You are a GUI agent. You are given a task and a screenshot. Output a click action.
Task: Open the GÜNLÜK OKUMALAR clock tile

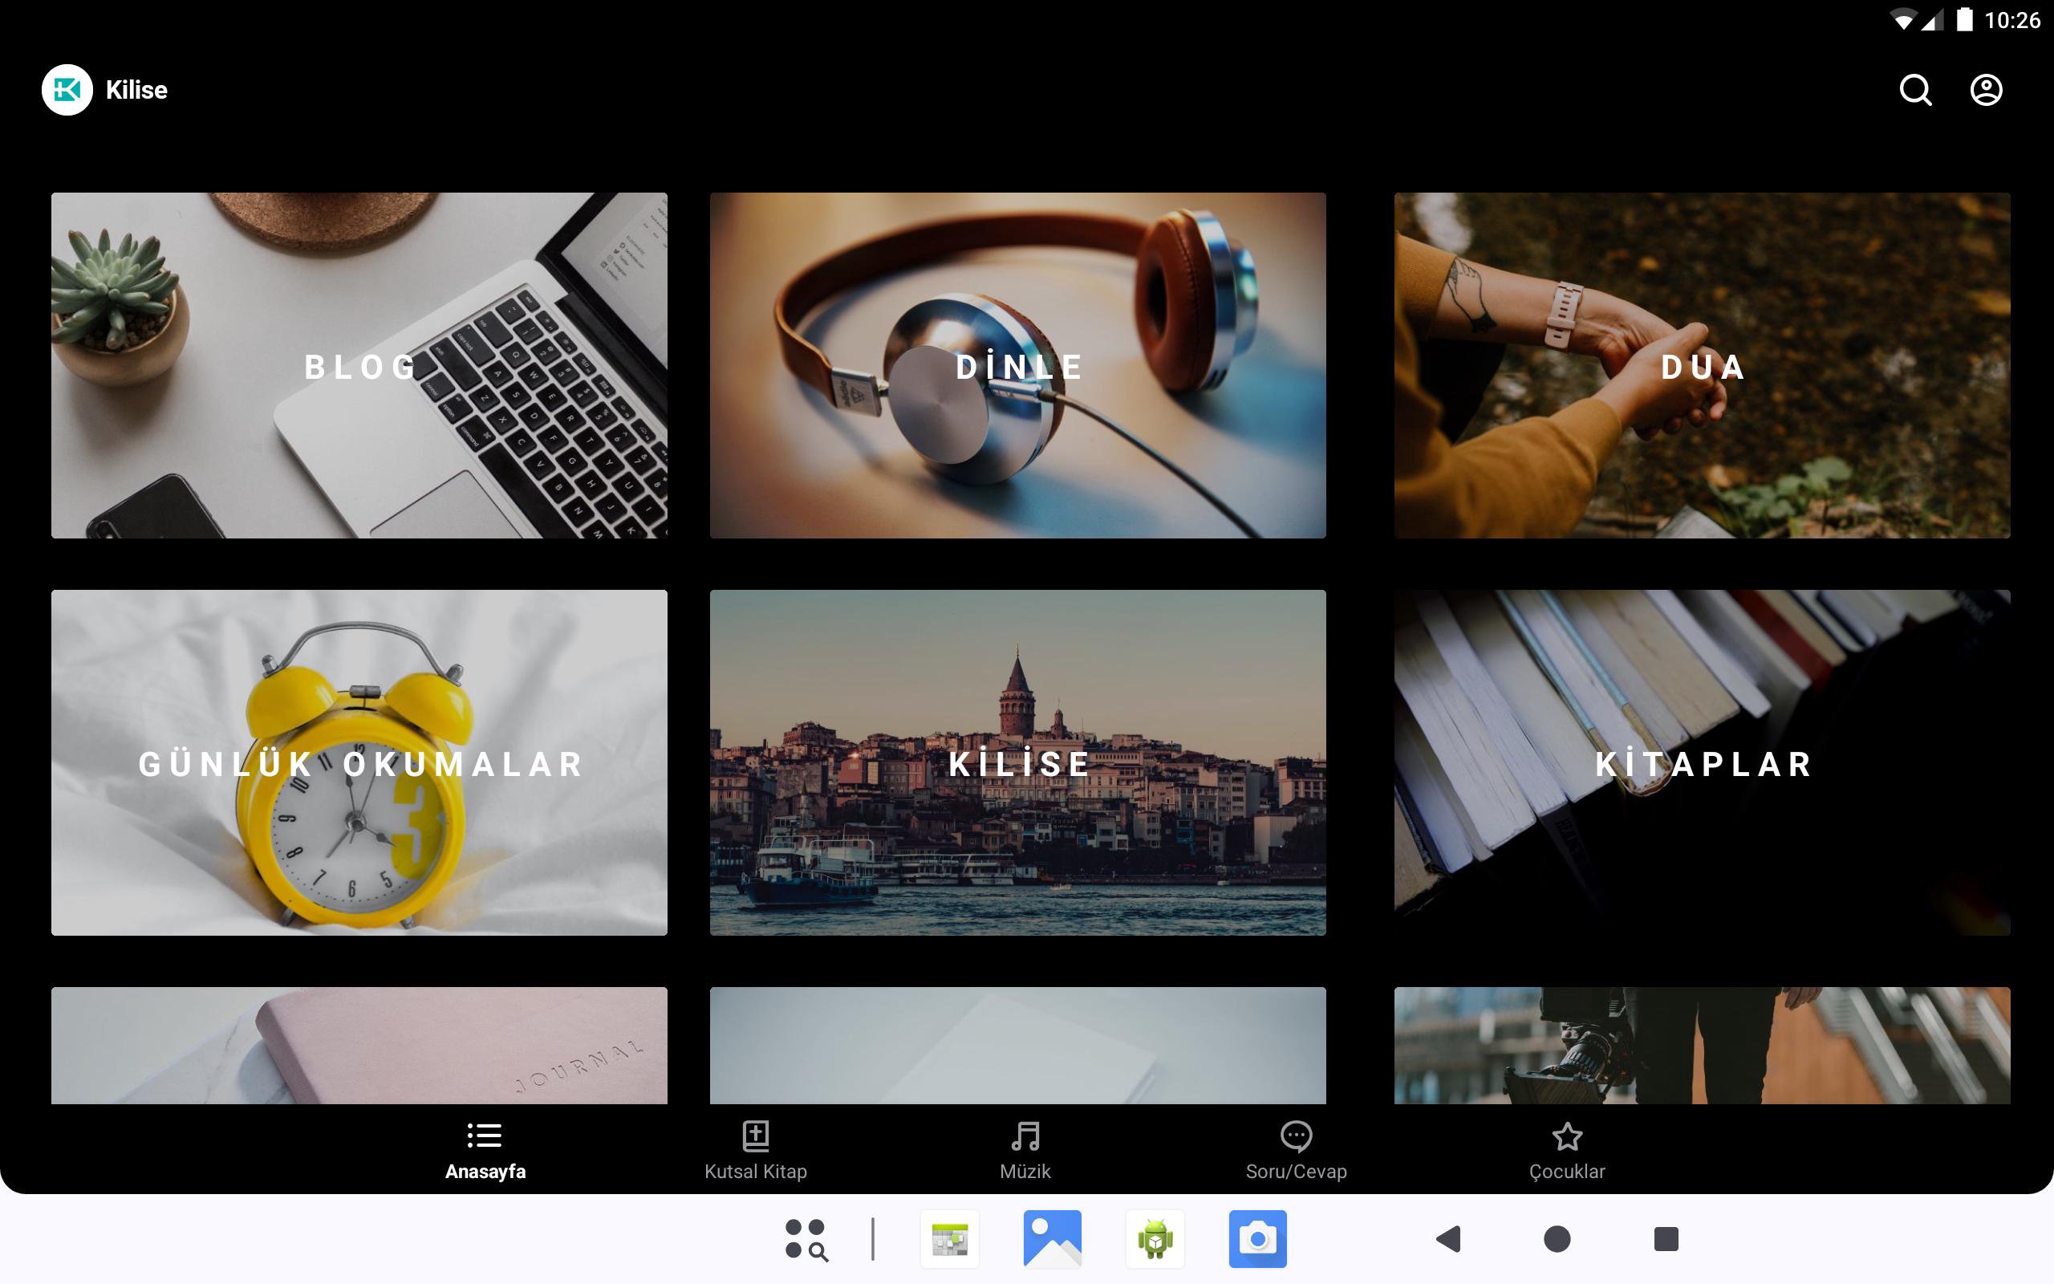click(359, 762)
